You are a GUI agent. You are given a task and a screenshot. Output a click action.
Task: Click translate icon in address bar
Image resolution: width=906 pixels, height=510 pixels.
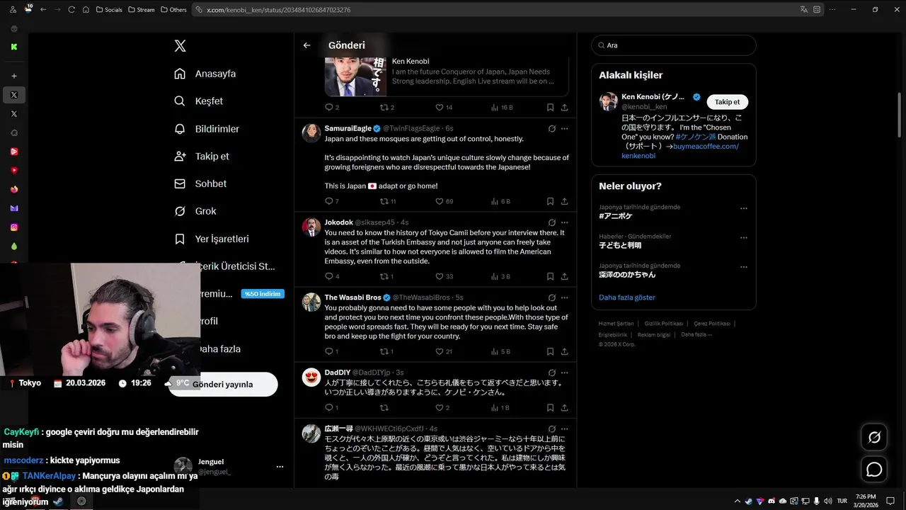[803, 10]
